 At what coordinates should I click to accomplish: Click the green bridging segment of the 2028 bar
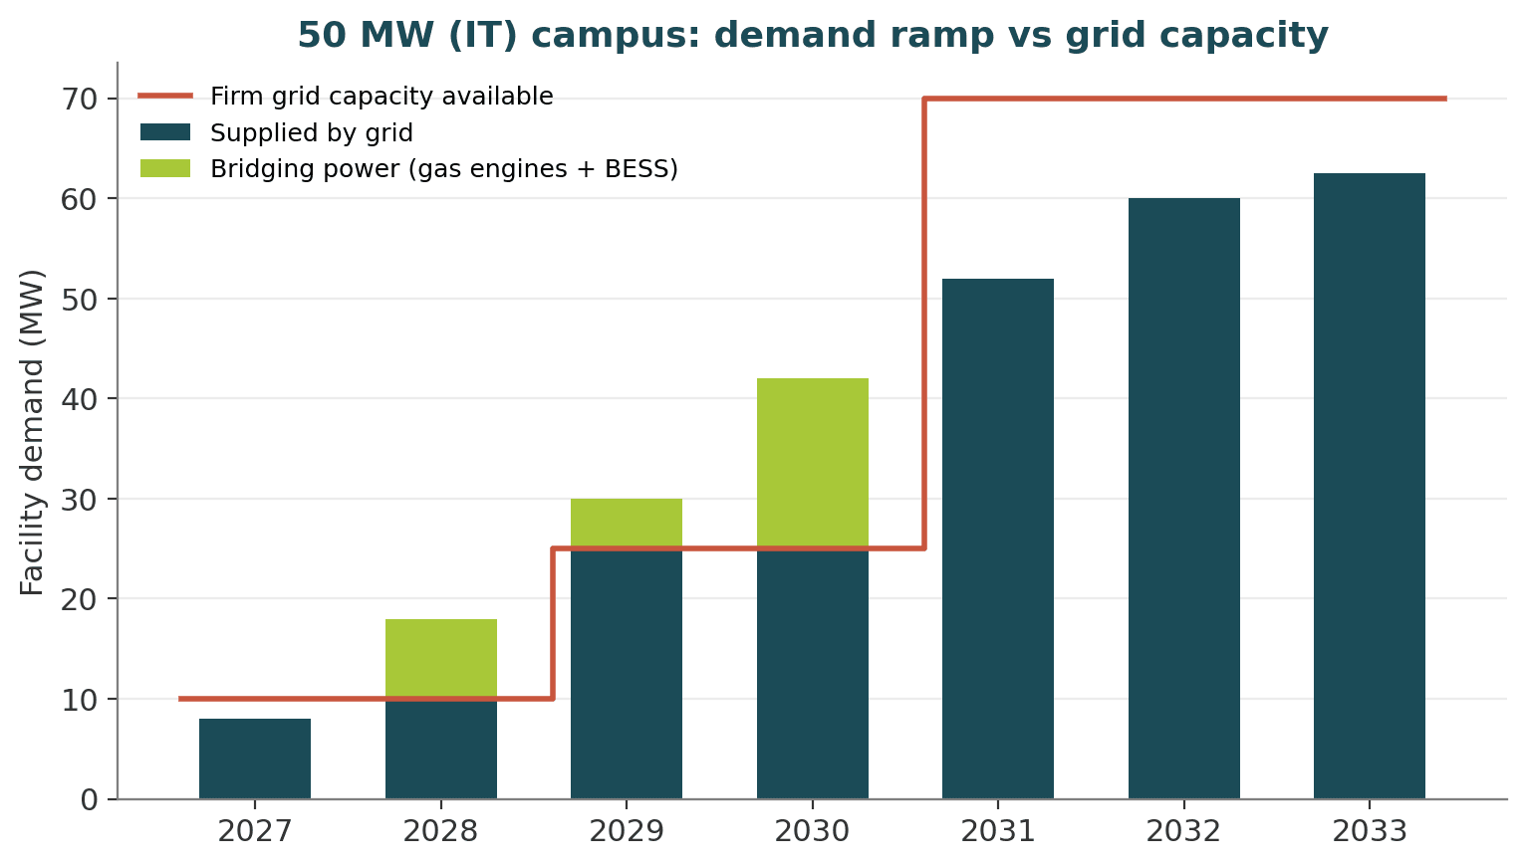(x=441, y=659)
